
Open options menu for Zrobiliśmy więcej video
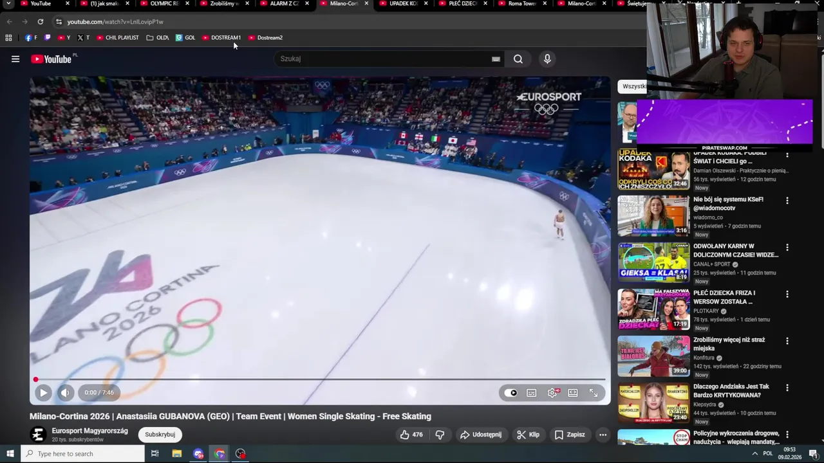(787, 341)
